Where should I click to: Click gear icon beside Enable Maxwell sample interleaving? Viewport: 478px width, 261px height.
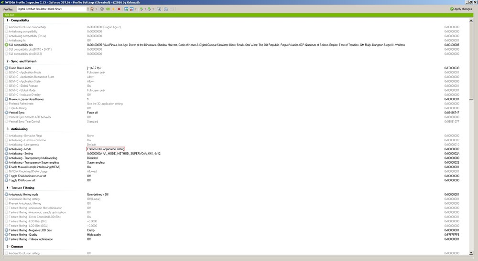6,167
